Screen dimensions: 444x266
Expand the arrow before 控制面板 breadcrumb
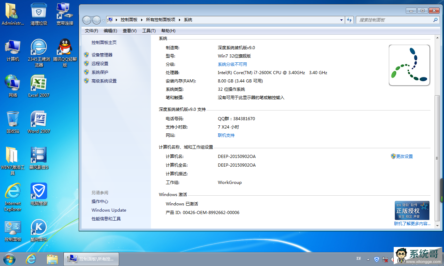tap(117, 20)
